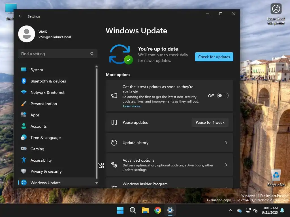Screen dimensions: 290x217
Task: Click the megaphone icon for latest updates
Action: [114, 96]
